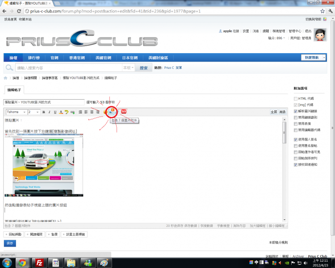The image size is (335, 268).
Task: Expand the 回帖獎勵 option
Action: (x=14, y=234)
